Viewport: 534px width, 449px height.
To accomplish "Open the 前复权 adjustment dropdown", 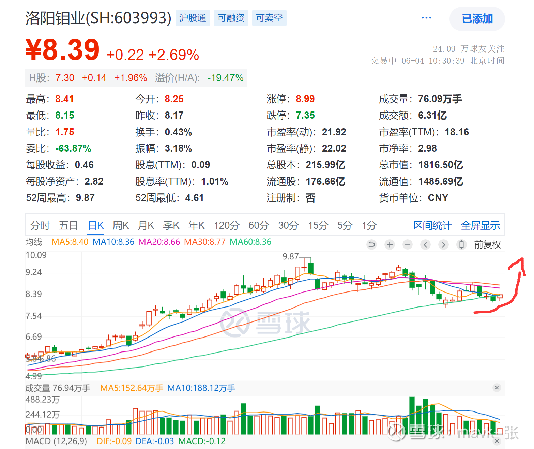I will tap(487, 244).
